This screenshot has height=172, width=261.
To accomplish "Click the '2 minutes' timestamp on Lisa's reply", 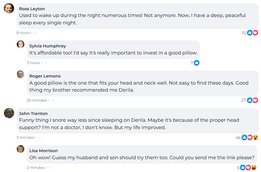I will (x=36, y=168).
